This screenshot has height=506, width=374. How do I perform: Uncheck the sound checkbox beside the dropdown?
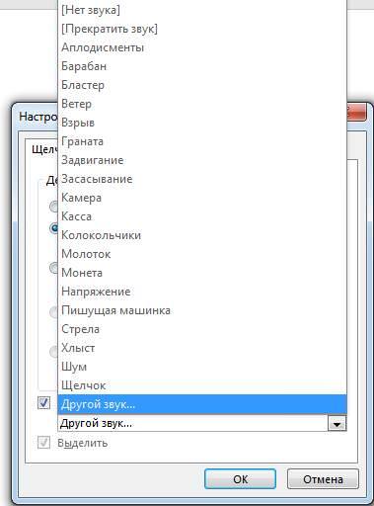pos(43,403)
